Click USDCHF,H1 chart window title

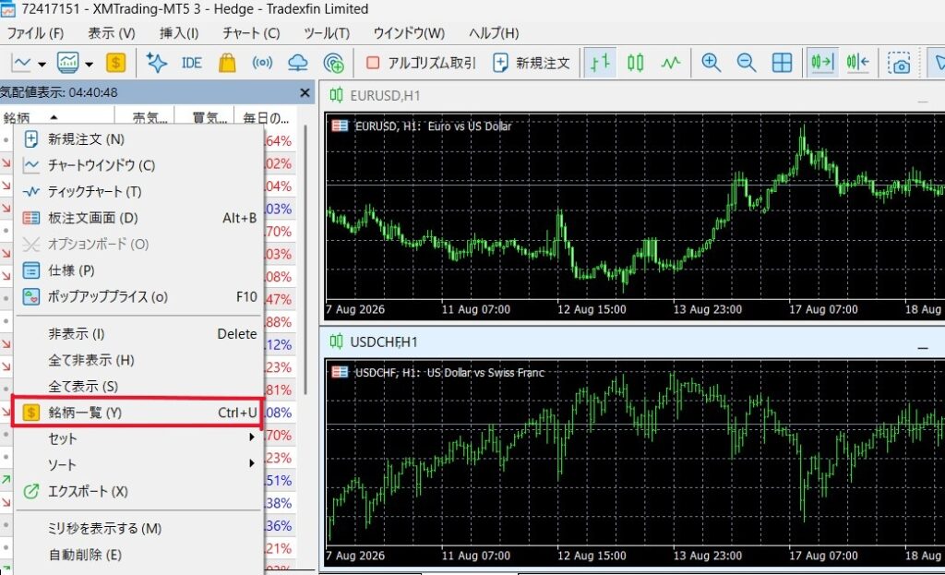[384, 342]
